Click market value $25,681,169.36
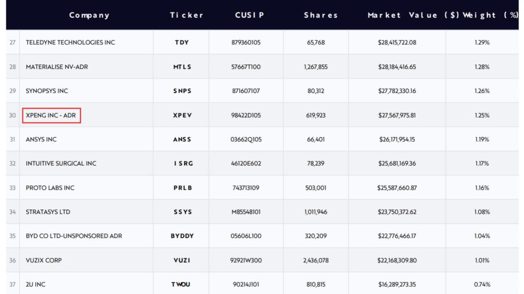The height and width of the screenshot is (294, 524). (x=397, y=163)
